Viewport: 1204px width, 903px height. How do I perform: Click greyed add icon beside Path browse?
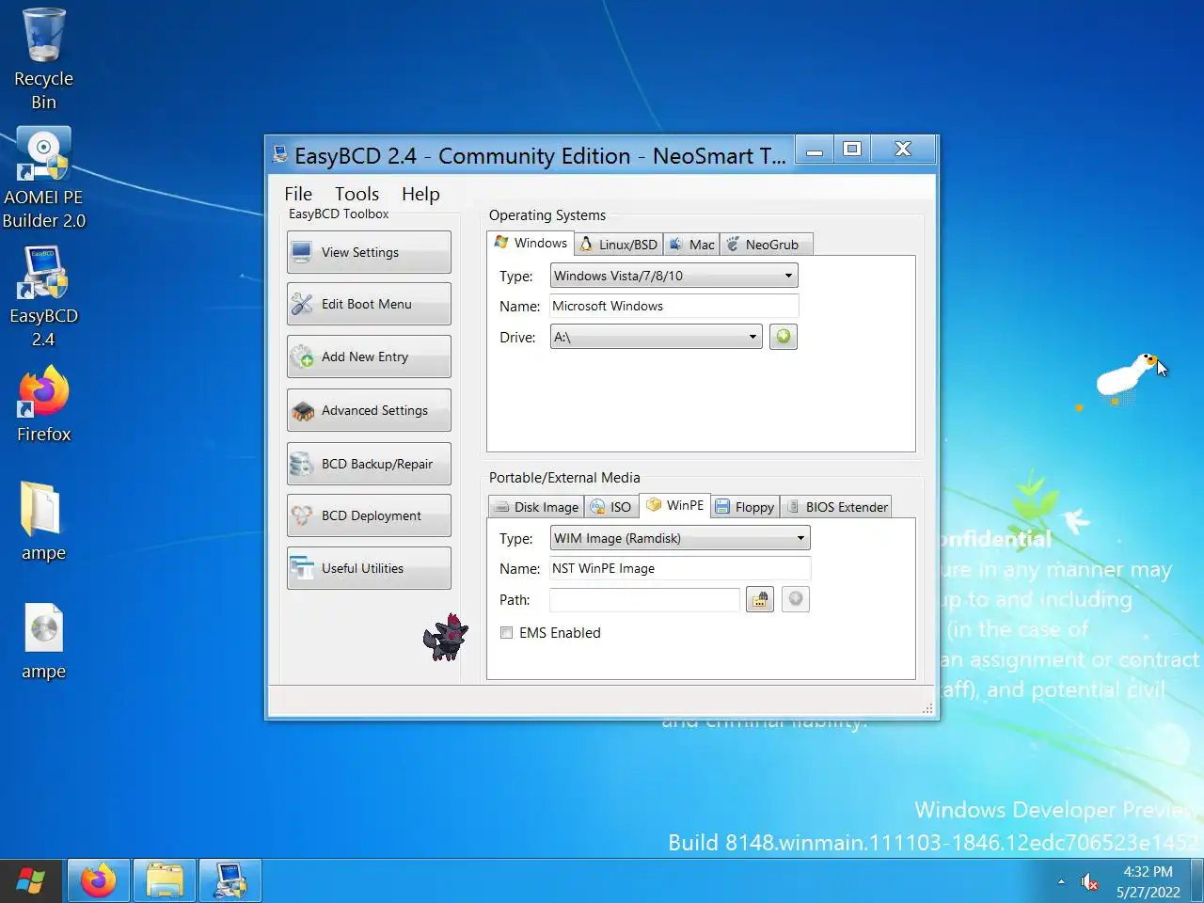(x=796, y=599)
